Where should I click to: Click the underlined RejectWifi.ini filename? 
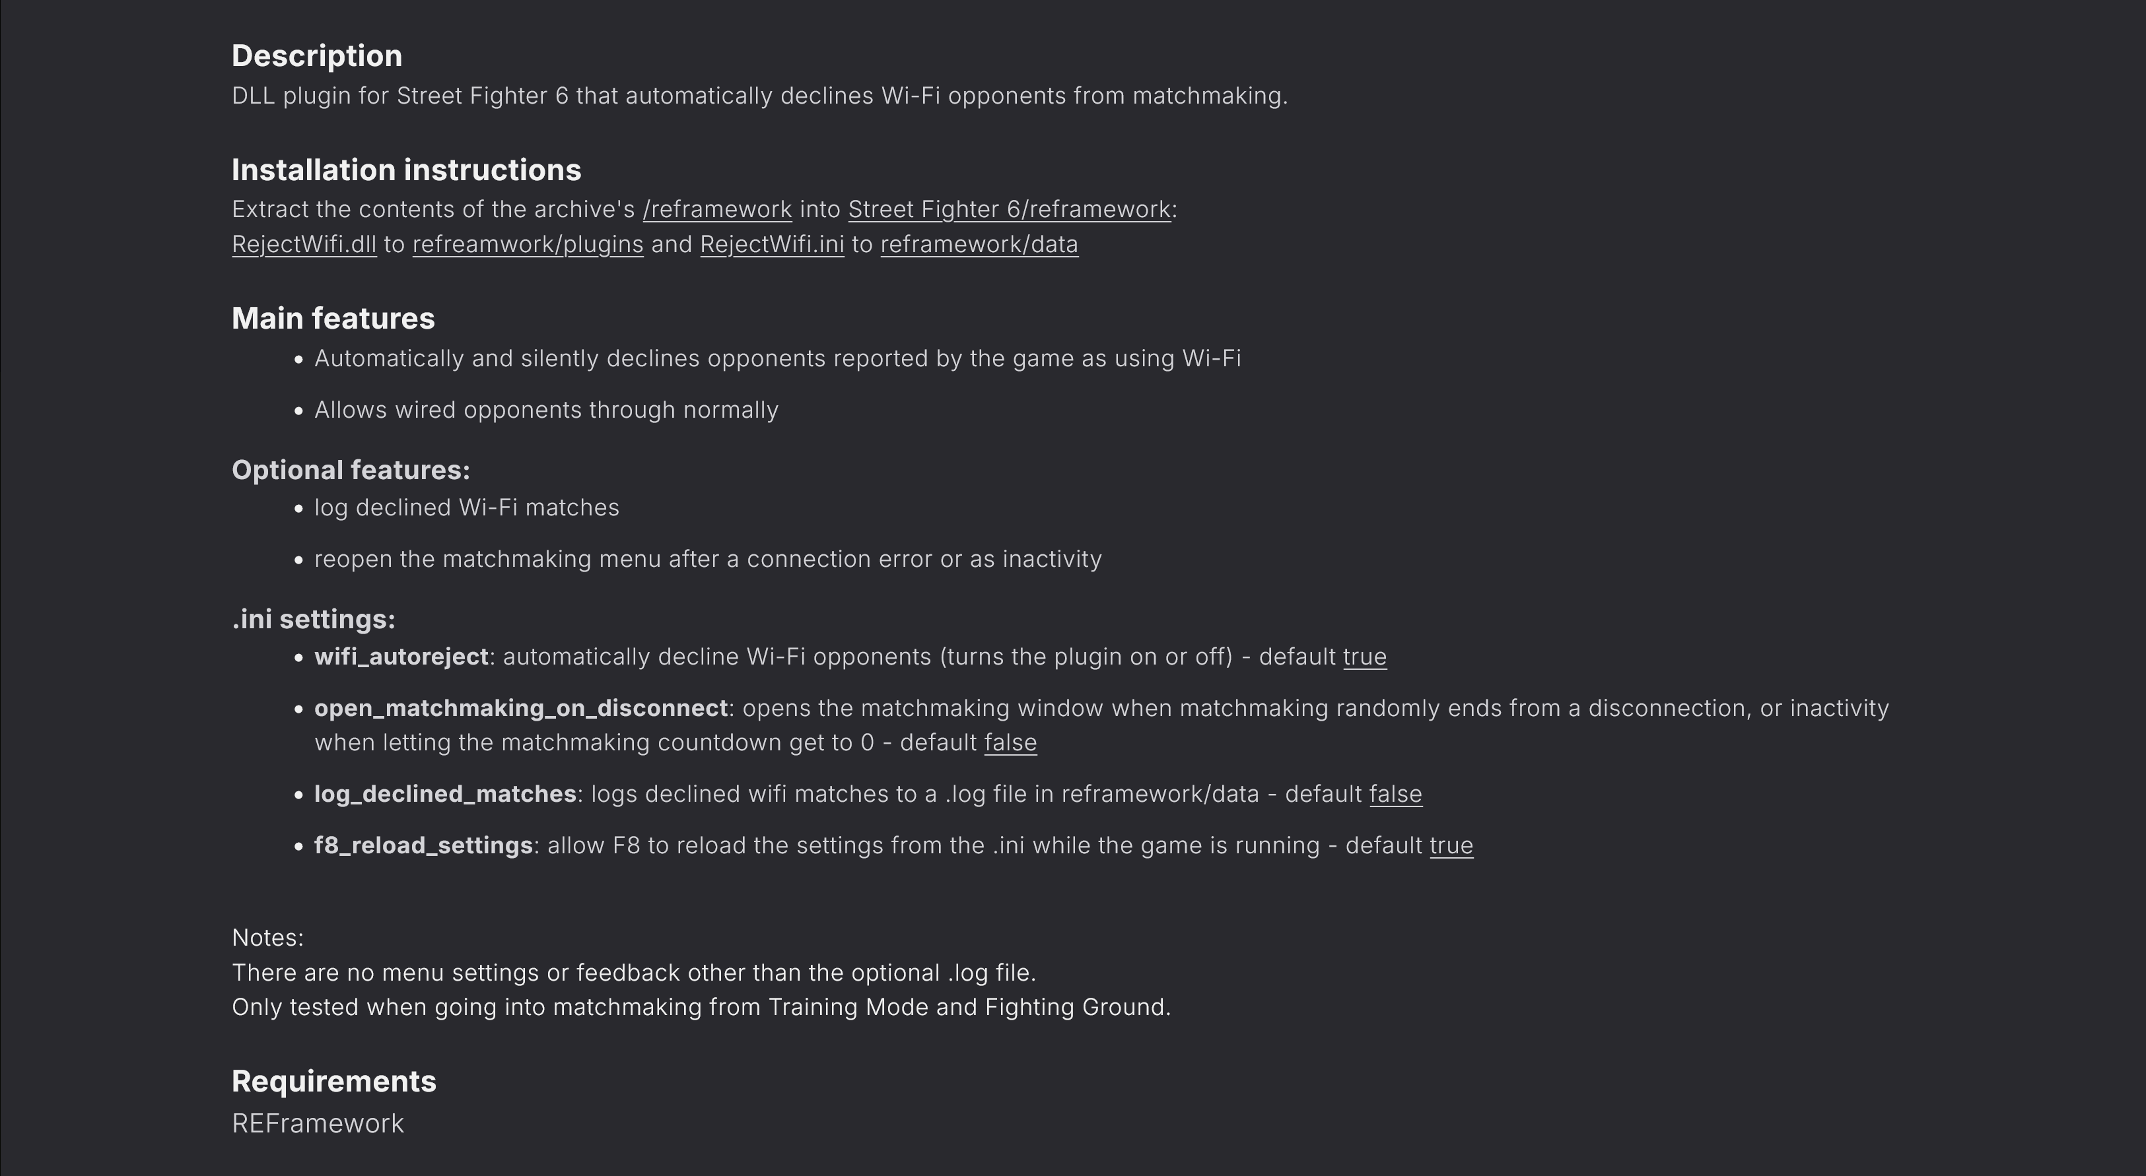[x=773, y=245]
